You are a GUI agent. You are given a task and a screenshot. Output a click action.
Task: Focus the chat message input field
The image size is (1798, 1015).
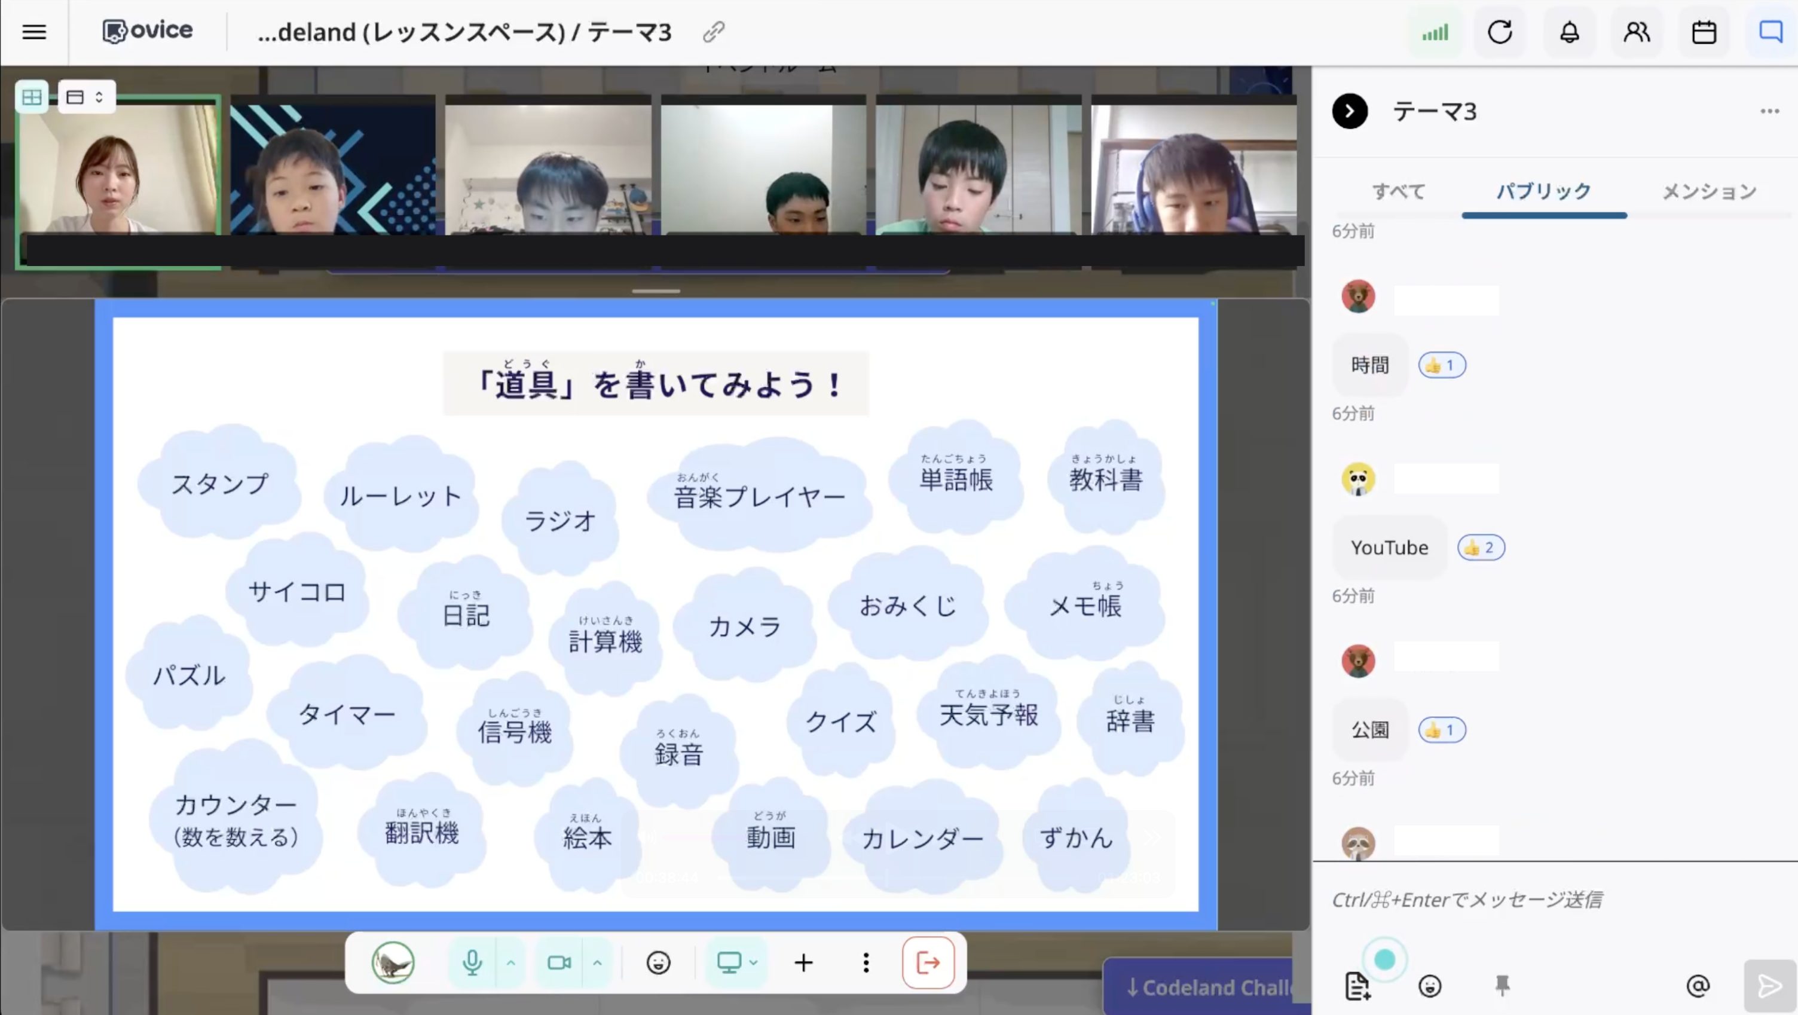1555,900
